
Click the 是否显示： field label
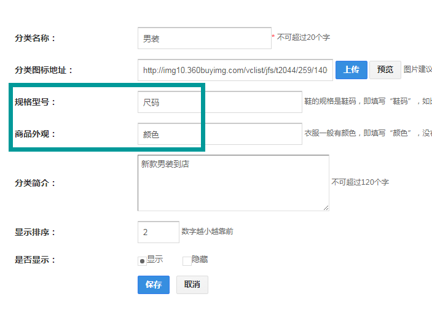tap(35, 260)
